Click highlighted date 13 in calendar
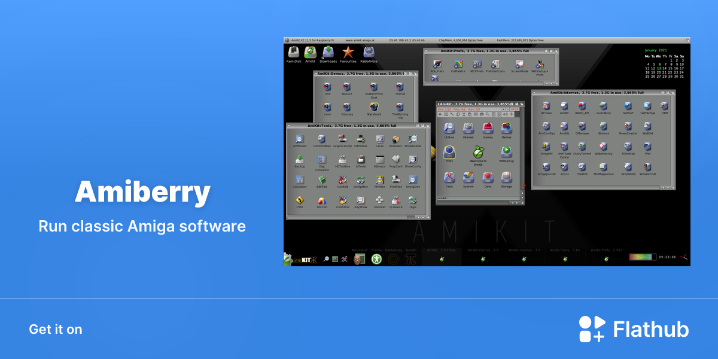Image resolution: width=718 pixels, height=359 pixels. pos(659,68)
